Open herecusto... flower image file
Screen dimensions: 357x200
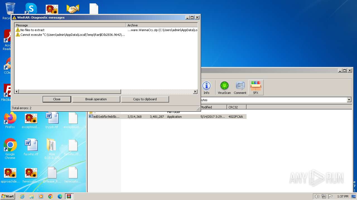click(31, 175)
